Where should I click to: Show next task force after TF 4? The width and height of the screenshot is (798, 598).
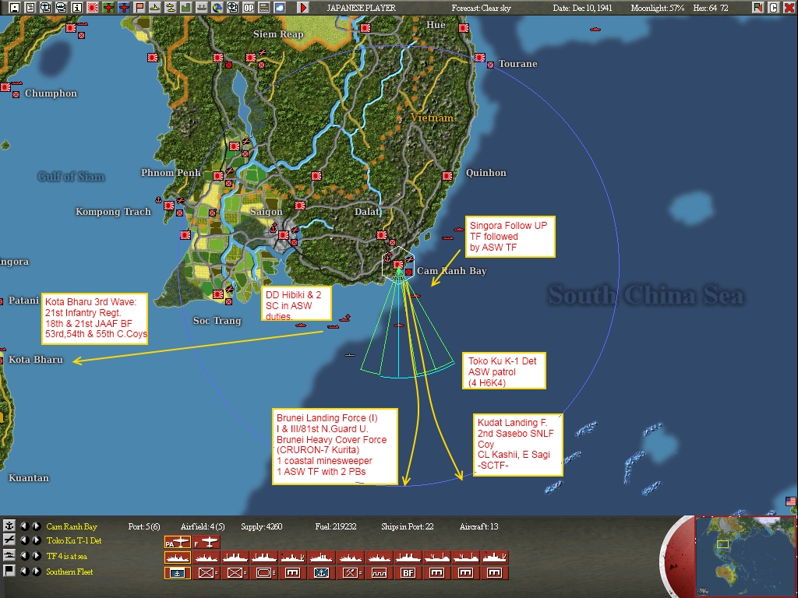click(37, 556)
